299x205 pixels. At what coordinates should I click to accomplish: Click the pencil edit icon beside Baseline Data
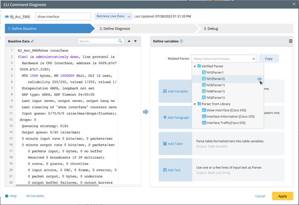tap(33, 41)
